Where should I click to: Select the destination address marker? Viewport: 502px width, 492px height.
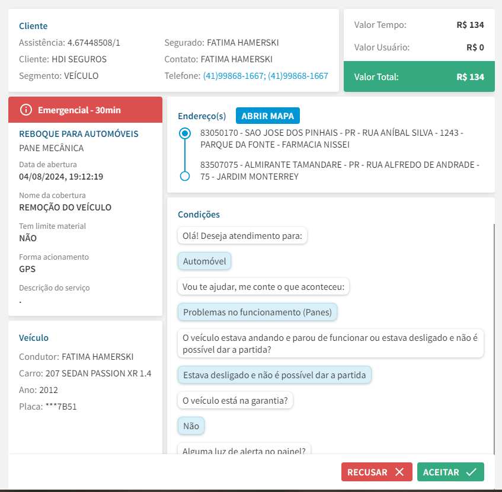tap(185, 176)
